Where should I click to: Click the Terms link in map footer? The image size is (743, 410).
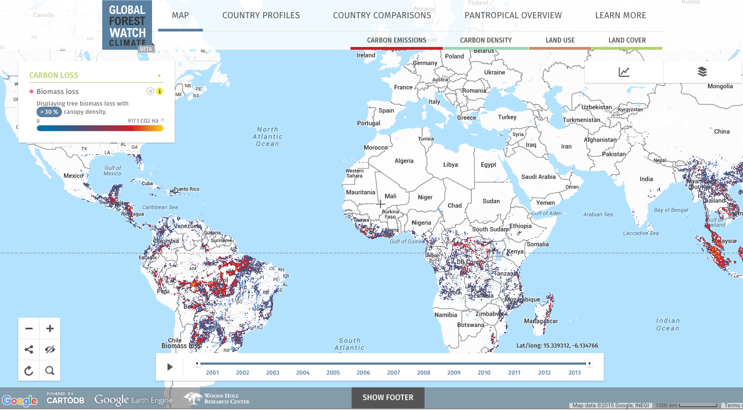pos(731,406)
